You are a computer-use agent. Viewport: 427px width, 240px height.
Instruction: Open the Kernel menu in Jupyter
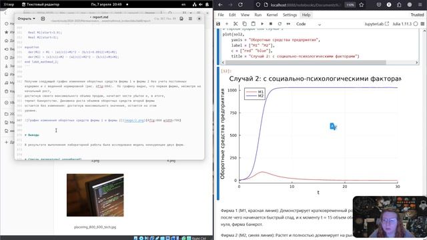pos(272,15)
